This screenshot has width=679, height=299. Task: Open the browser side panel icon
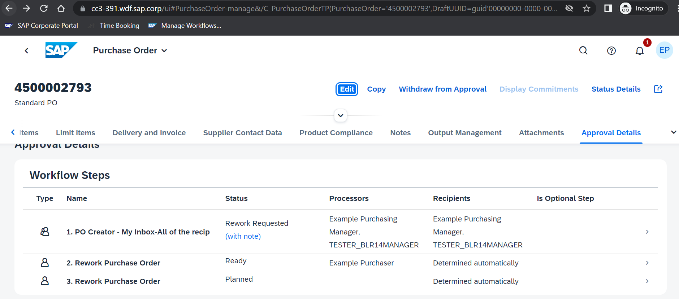(608, 8)
